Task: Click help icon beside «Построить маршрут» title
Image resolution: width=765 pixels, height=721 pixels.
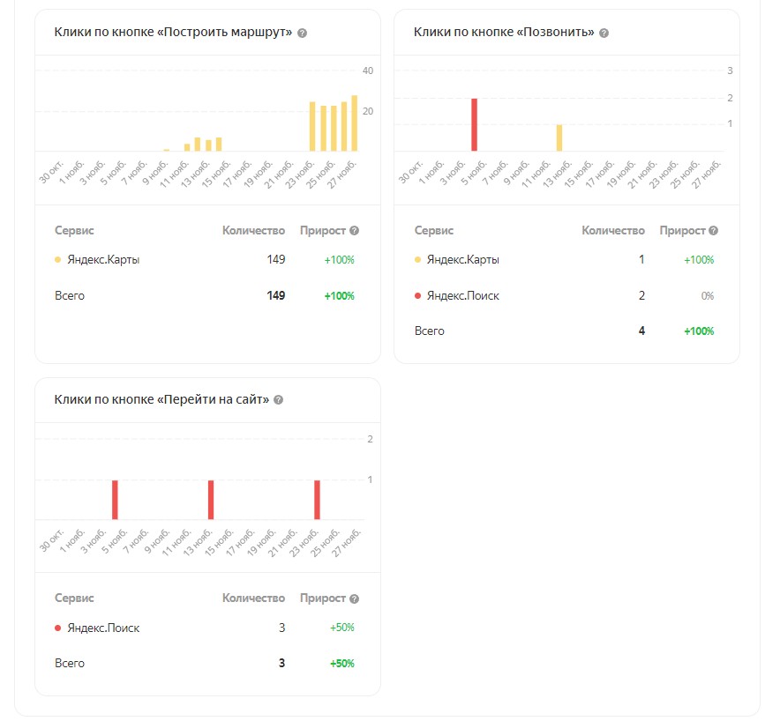Action: 303,33
